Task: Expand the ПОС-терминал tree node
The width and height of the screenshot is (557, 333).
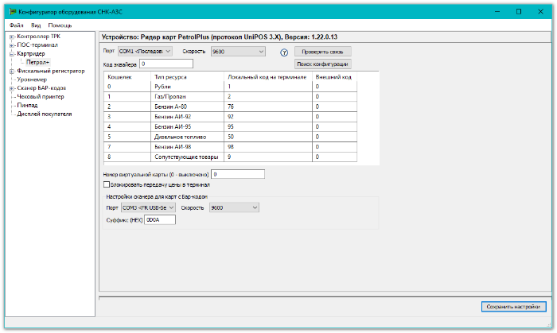Action: tap(11, 45)
